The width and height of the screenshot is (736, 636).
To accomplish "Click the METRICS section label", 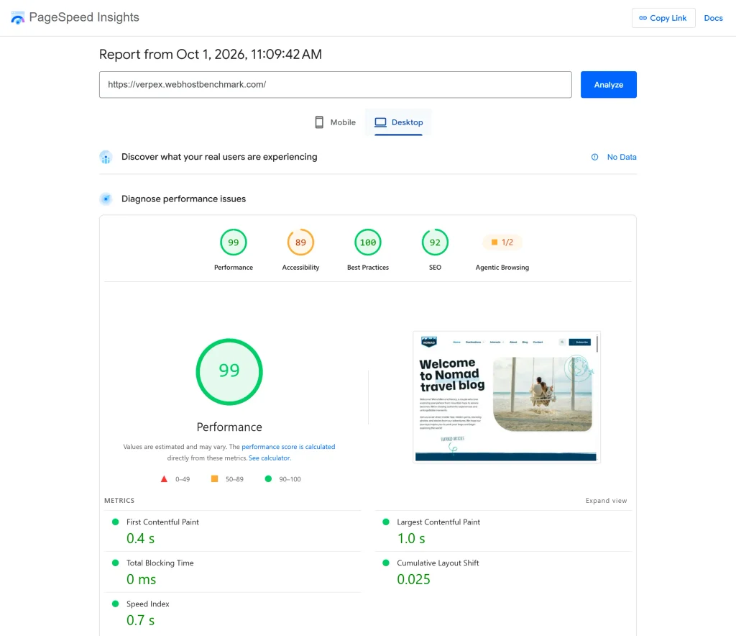I will tap(119, 501).
